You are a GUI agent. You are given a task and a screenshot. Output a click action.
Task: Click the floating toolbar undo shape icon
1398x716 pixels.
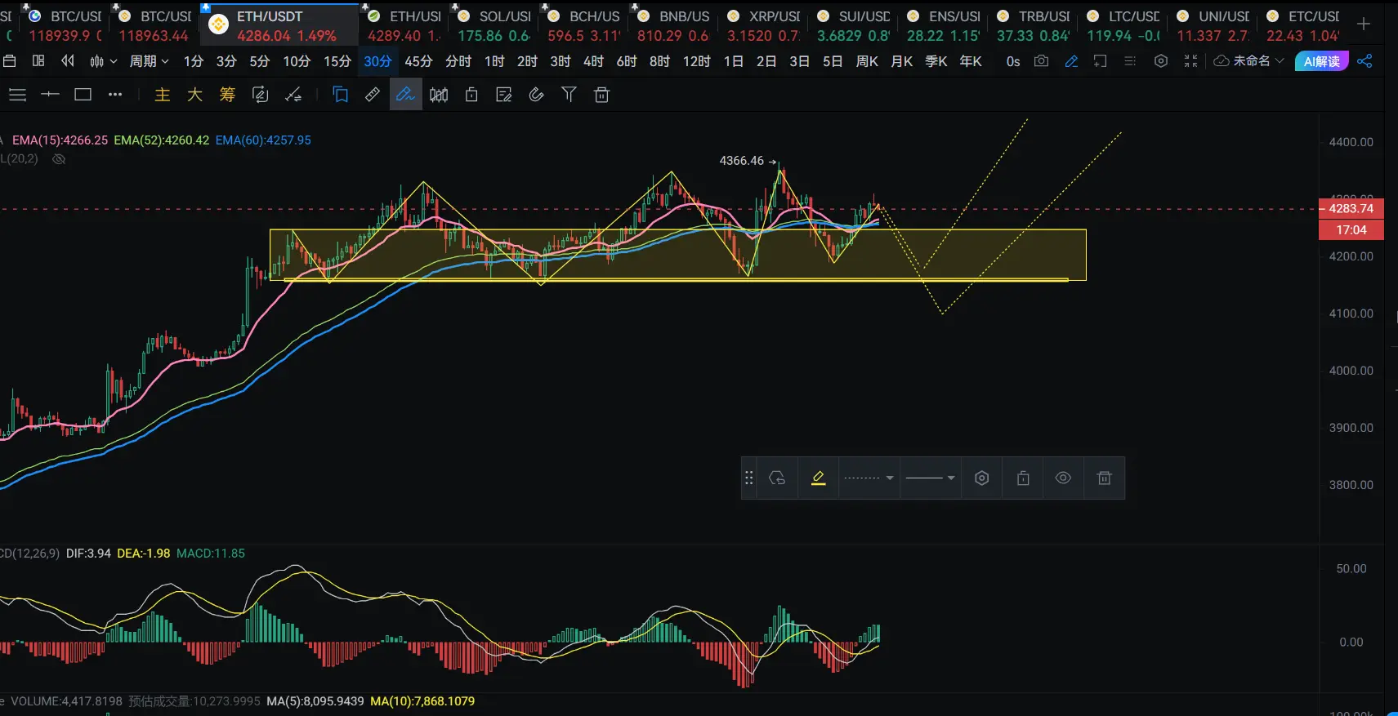(x=777, y=478)
